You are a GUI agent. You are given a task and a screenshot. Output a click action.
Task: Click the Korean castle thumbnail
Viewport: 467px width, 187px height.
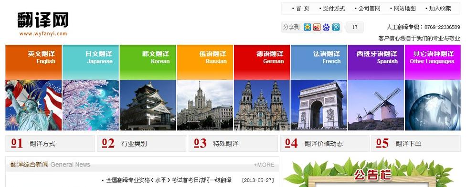point(148,105)
